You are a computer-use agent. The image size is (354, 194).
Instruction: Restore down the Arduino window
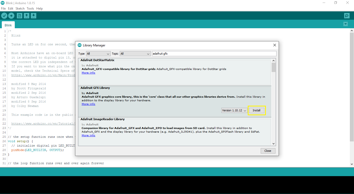click(336, 3)
